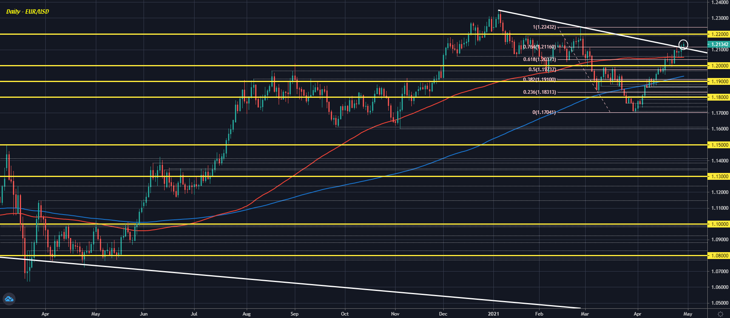Click the current price label 1.21342
The width and height of the screenshot is (730, 318).
(719, 44)
